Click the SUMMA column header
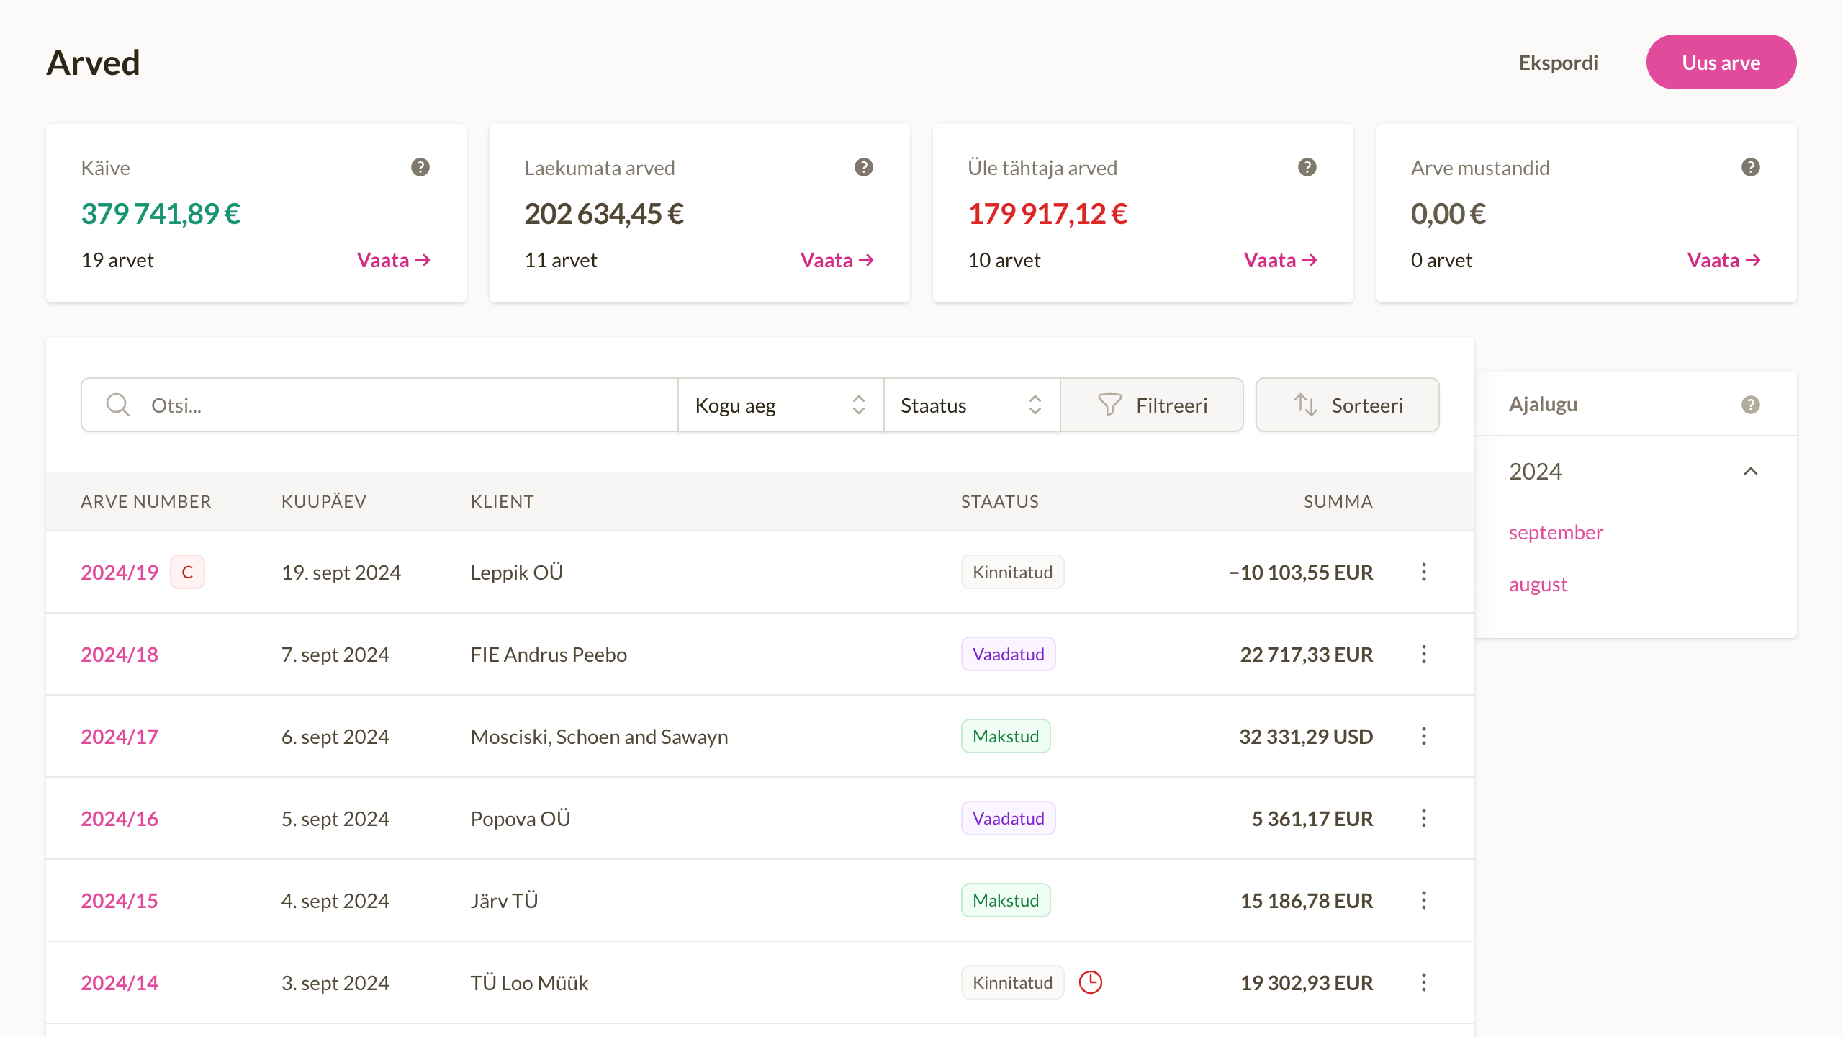Viewport: 1843px width, 1037px height. 1338,502
